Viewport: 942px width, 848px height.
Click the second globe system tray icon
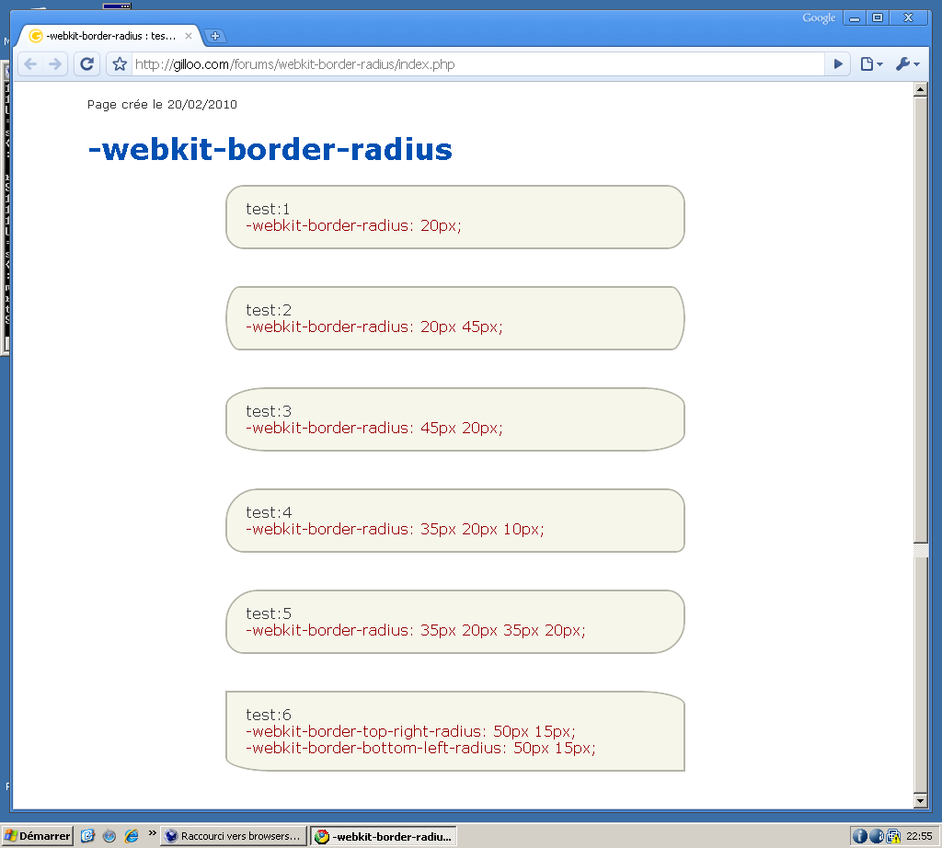[877, 836]
